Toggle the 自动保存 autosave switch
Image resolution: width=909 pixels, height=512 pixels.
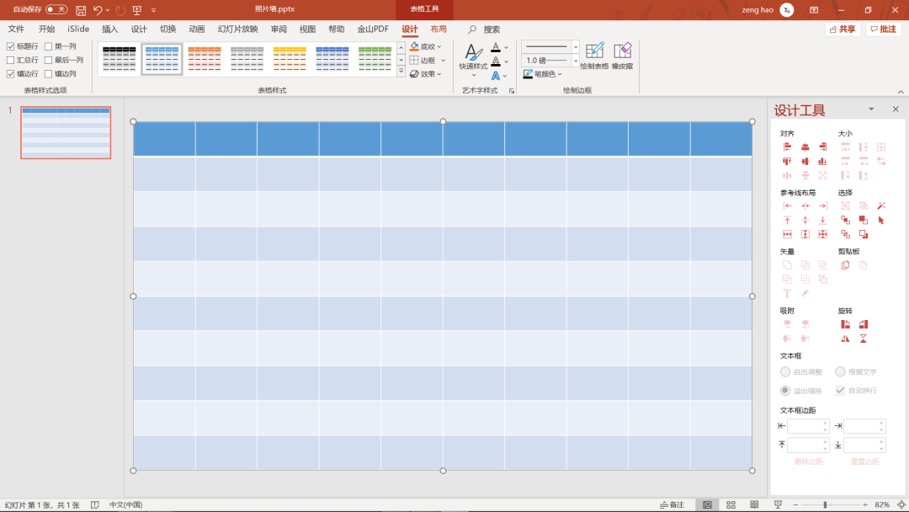(x=56, y=9)
